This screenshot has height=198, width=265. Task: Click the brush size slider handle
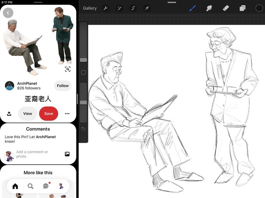coord(83,60)
